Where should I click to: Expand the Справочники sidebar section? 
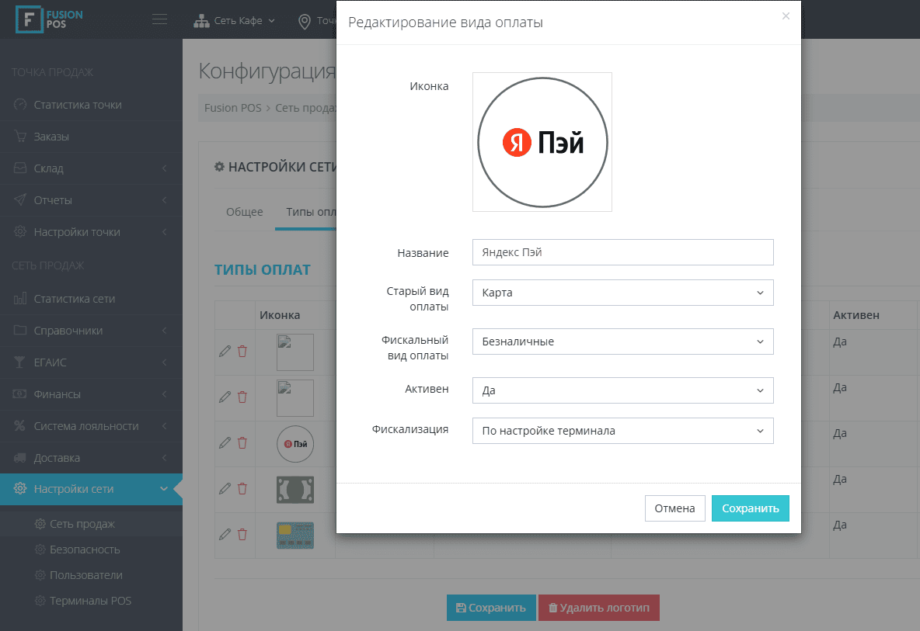91,331
